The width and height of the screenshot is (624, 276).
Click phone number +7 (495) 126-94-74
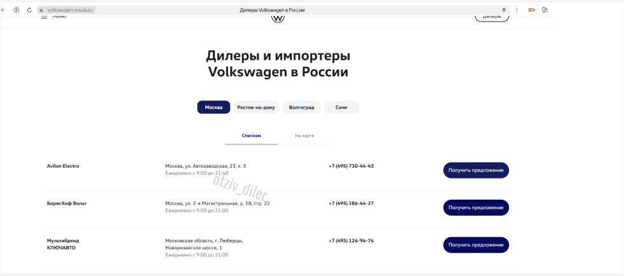click(x=351, y=241)
